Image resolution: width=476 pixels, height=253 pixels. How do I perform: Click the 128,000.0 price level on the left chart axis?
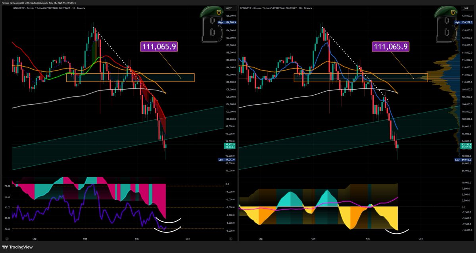pyautogui.click(x=230, y=16)
